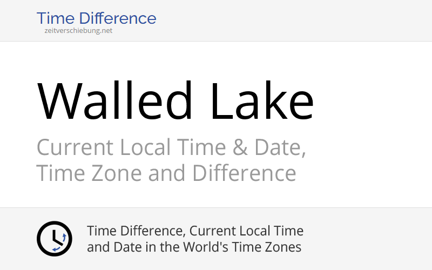Click the word 'Time' in the blue logo

tap(56, 18)
